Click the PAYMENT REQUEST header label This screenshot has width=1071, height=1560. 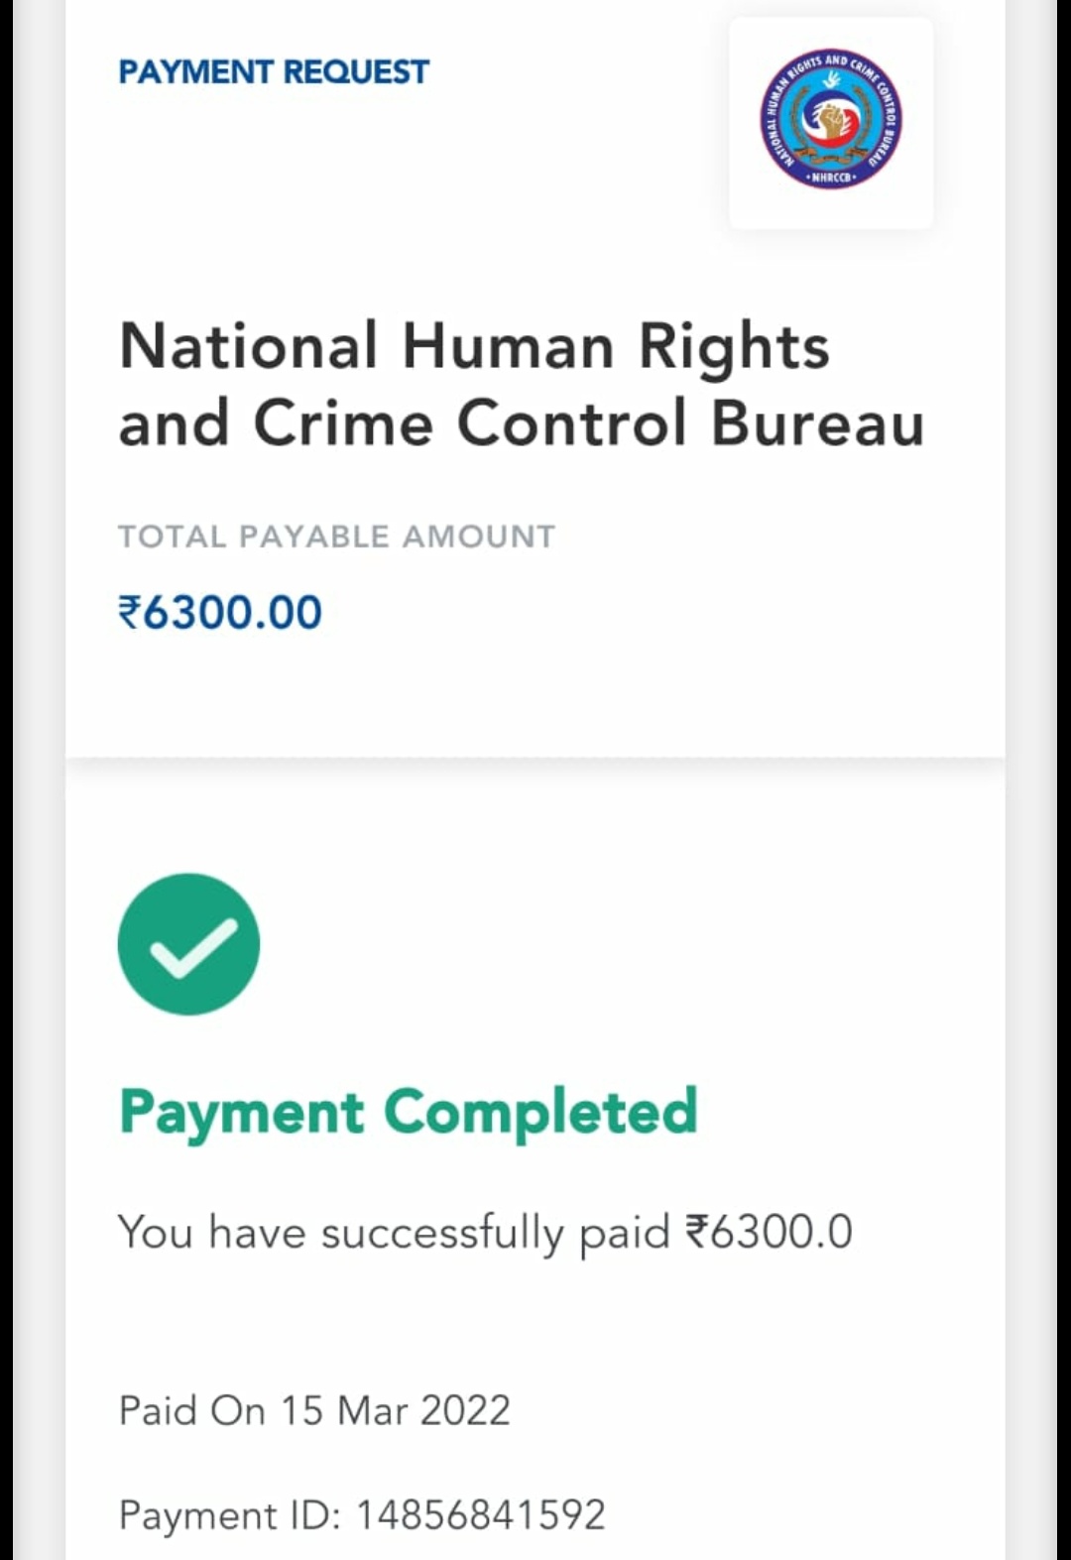click(274, 72)
